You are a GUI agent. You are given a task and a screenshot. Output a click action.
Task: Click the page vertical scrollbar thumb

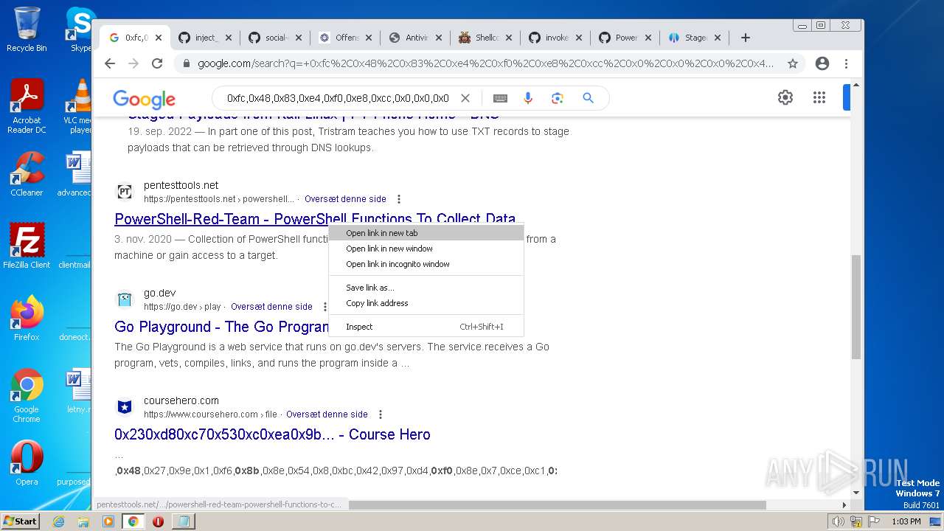[x=856, y=307]
